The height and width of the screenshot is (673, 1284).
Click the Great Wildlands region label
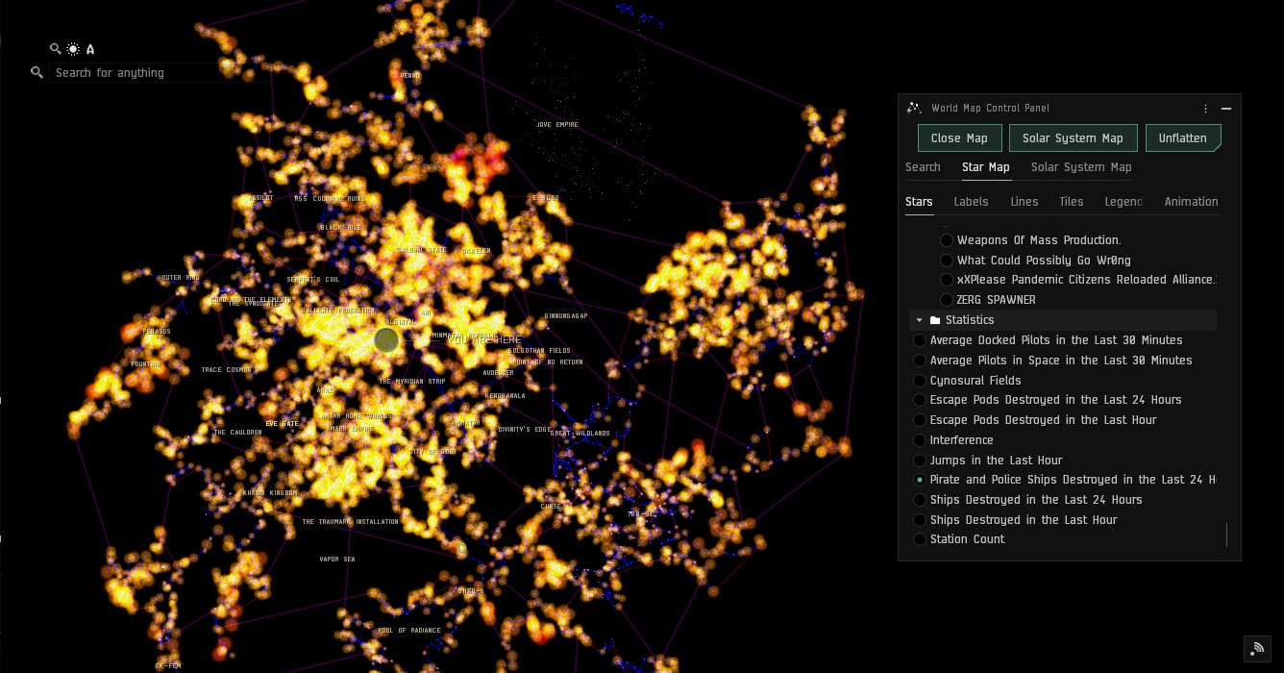pos(580,434)
